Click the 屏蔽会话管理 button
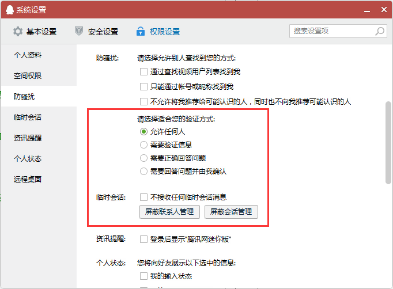393x289 pixels. [231, 212]
